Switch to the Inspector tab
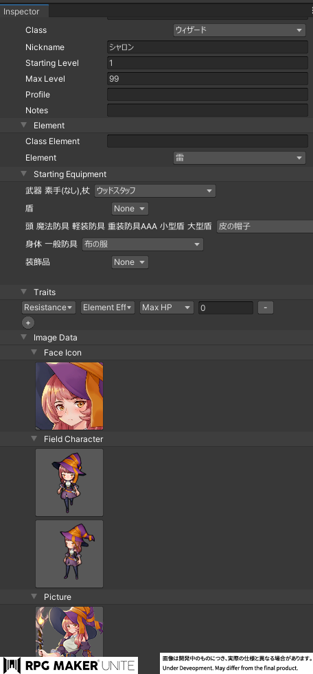 tap(21, 12)
